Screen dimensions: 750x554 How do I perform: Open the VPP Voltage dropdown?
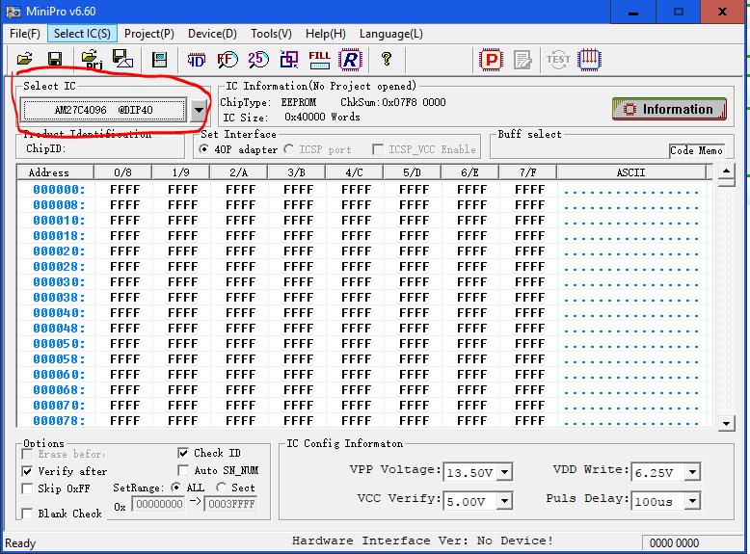504,472
